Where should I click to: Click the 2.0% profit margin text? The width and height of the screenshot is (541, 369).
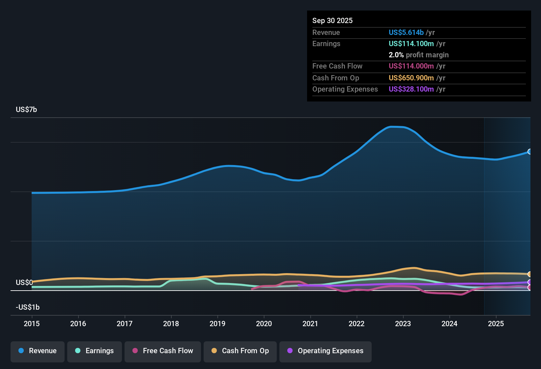418,55
